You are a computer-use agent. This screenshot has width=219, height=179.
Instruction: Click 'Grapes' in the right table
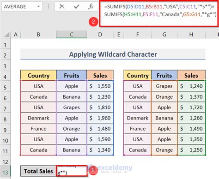[x=164, y=86]
